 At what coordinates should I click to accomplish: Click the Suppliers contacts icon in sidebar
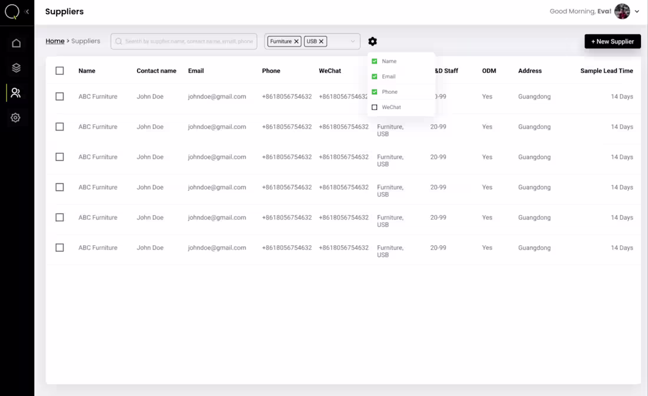[16, 93]
